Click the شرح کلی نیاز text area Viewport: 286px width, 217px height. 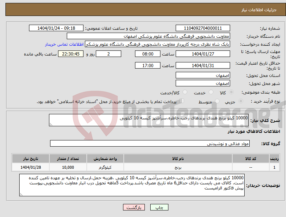149,120
